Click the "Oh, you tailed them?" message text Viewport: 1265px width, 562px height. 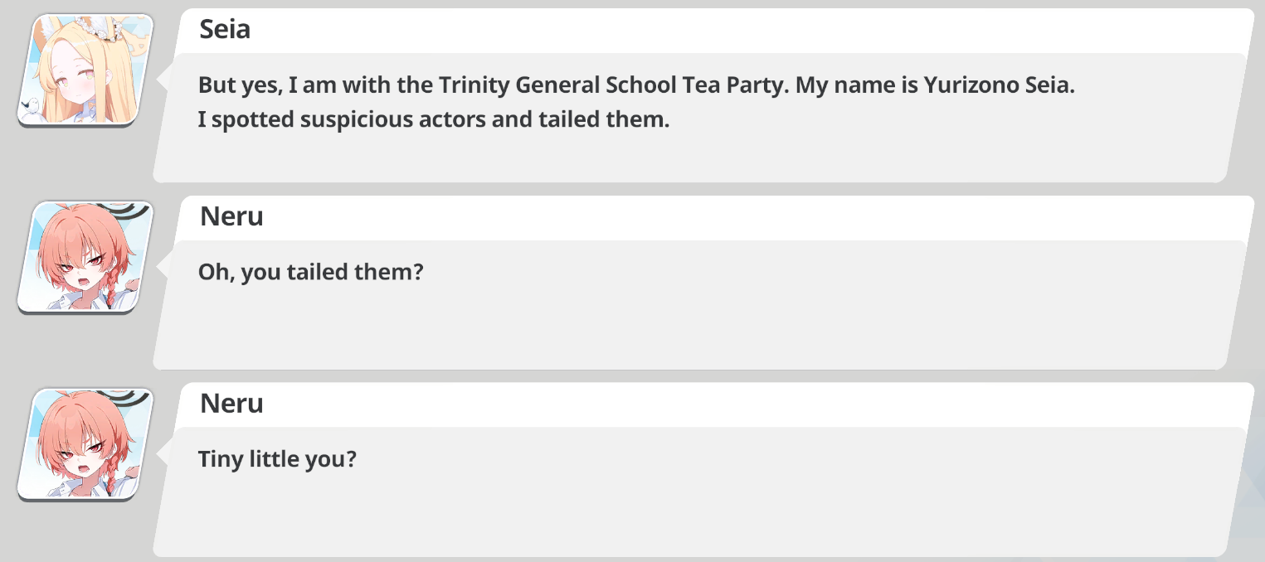(x=310, y=272)
